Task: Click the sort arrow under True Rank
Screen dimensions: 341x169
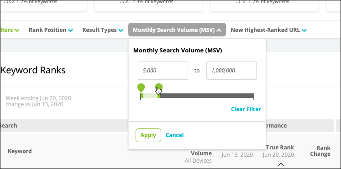Action: tap(281, 164)
